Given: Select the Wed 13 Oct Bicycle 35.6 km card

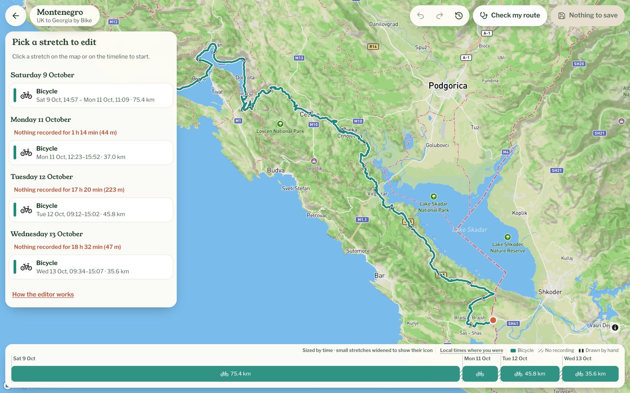Looking at the screenshot, I should [91, 267].
